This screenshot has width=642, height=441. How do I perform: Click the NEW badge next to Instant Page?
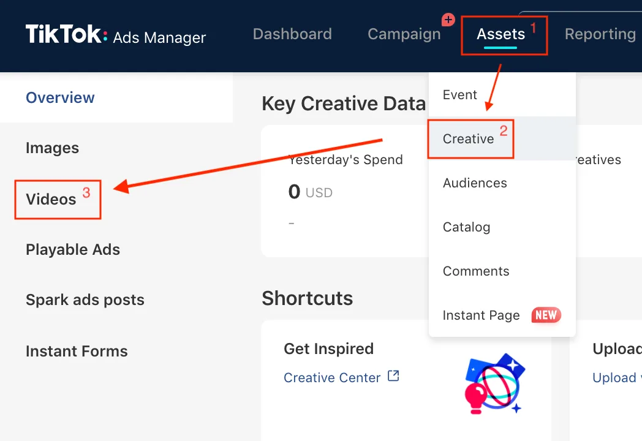[545, 315]
